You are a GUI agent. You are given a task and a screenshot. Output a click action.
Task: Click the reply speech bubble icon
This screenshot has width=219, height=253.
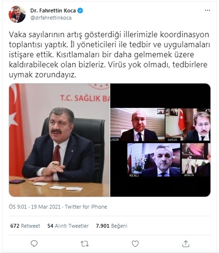click(x=34, y=243)
